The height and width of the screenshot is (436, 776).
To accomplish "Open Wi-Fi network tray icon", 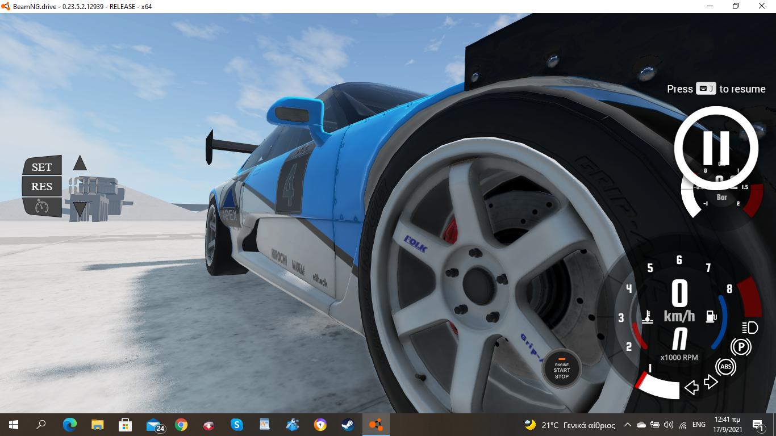I will point(683,425).
